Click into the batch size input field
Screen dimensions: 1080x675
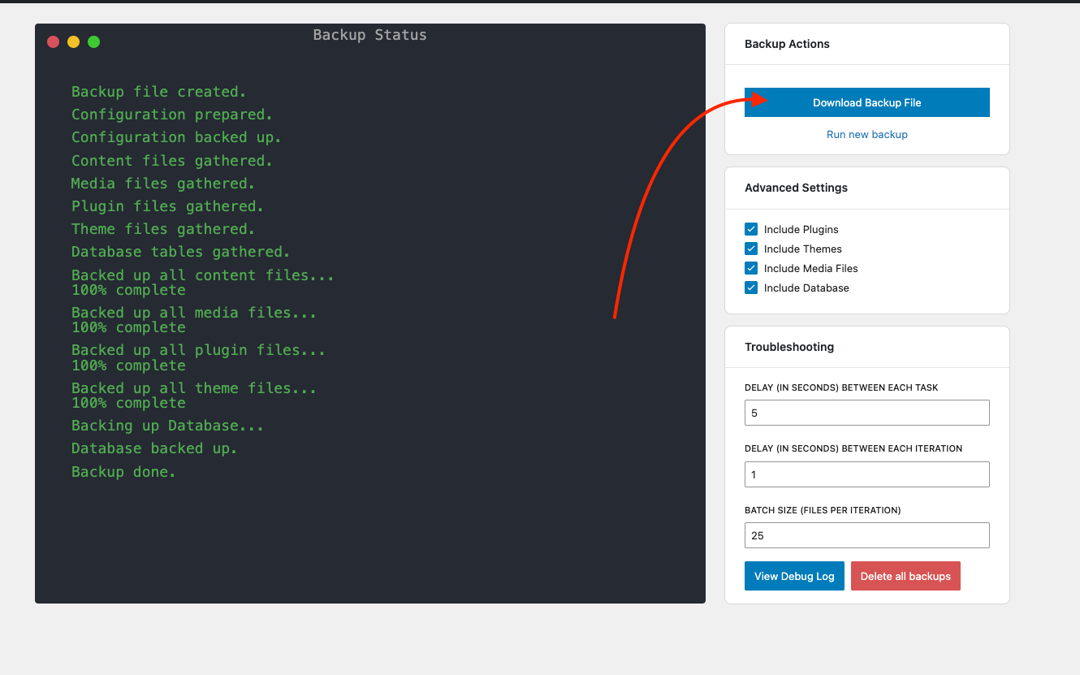click(x=866, y=535)
